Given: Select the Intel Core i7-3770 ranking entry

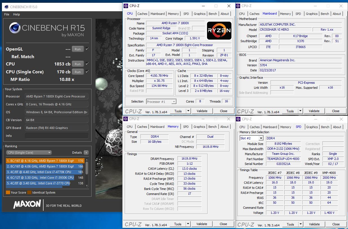Looking at the screenshot, I should click(x=45, y=183).
